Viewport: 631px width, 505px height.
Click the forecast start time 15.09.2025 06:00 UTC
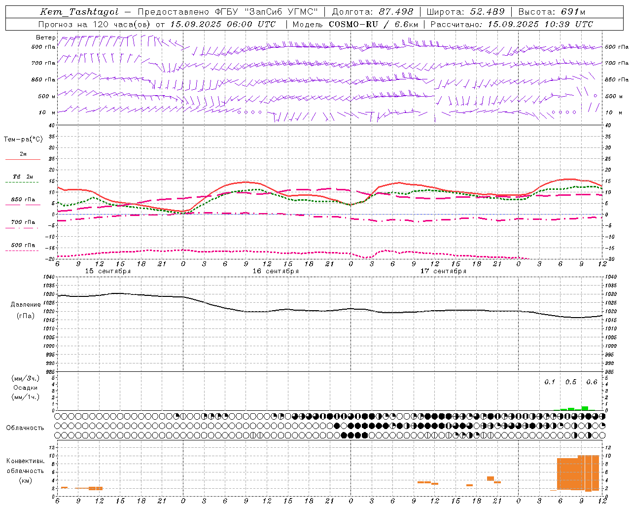pos(223,24)
